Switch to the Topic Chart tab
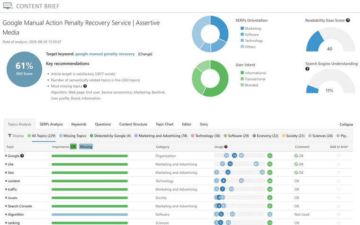Screen dimensions: 360x225 pyautogui.click(x=165, y=124)
